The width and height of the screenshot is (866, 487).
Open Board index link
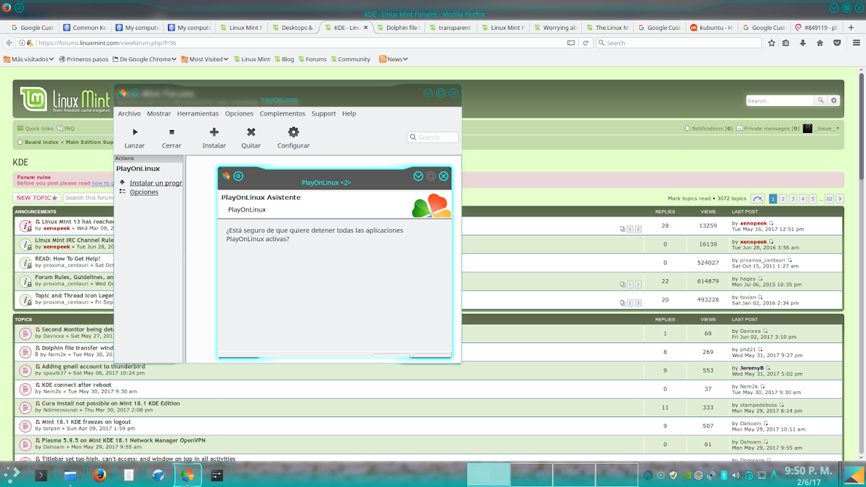(x=41, y=142)
